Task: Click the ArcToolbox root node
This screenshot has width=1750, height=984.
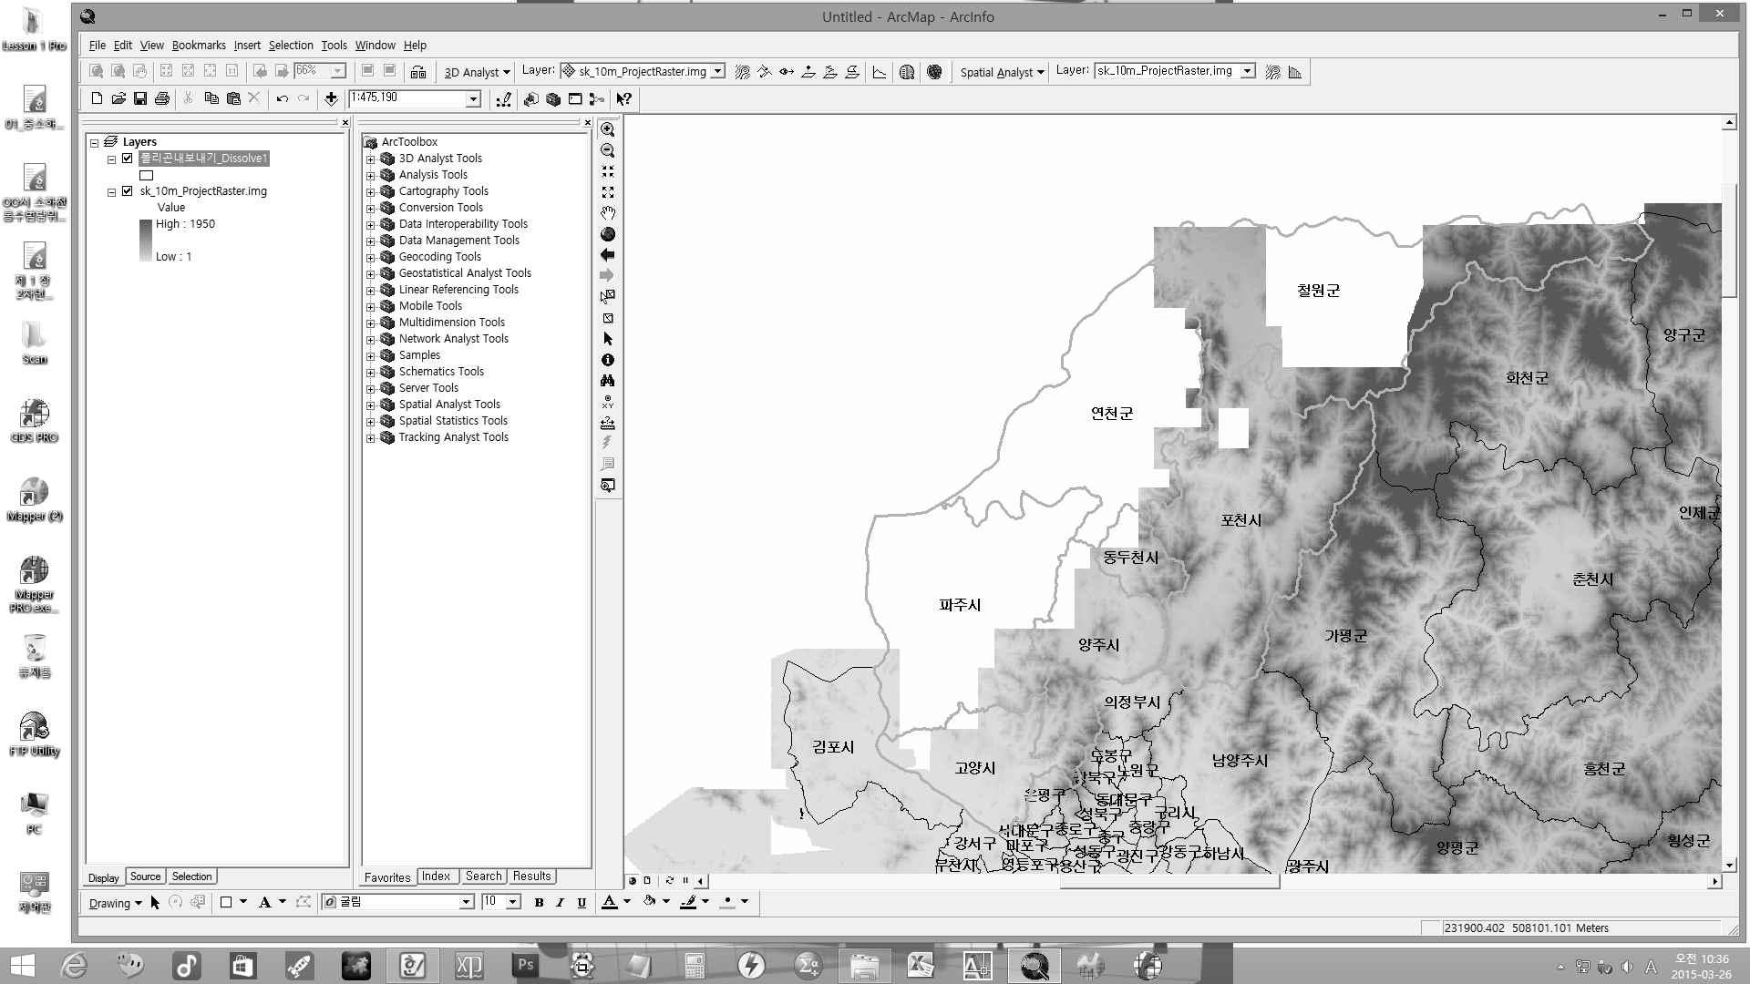Action: [x=409, y=142]
